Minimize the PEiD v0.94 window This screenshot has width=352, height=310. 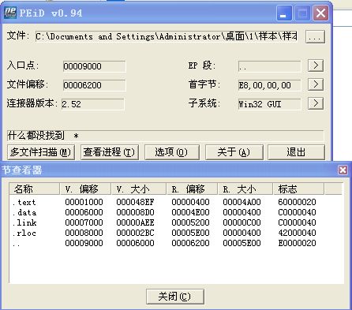(284, 13)
